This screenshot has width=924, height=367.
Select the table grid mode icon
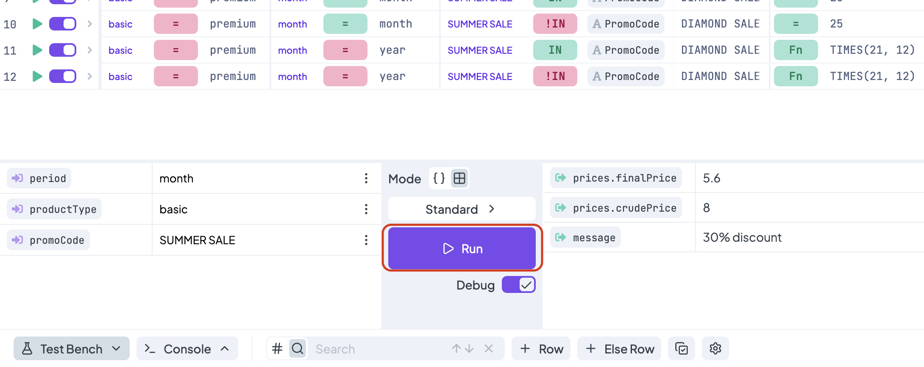(x=459, y=179)
